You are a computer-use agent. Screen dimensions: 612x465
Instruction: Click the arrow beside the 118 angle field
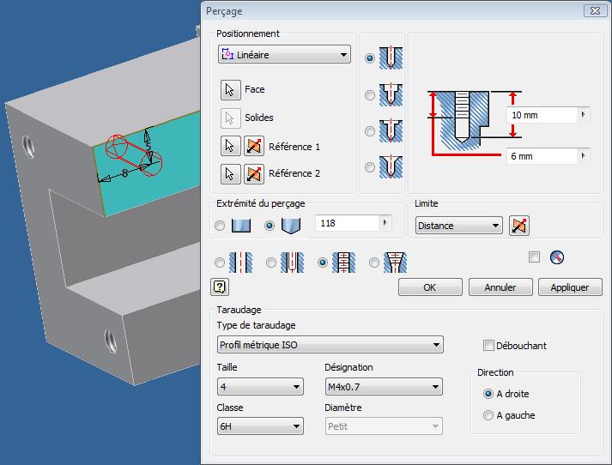click(x=385, y=223)
